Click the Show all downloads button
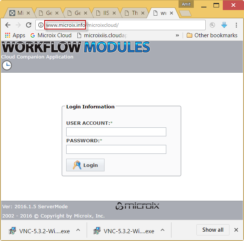This screenshot has height=241, width=244. coord(213,230)
